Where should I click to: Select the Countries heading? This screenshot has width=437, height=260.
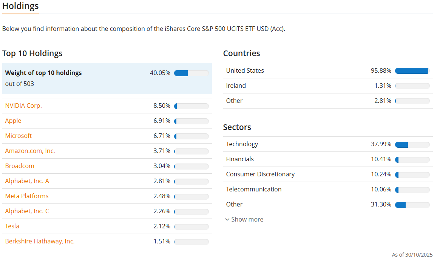tap(242, 54)
